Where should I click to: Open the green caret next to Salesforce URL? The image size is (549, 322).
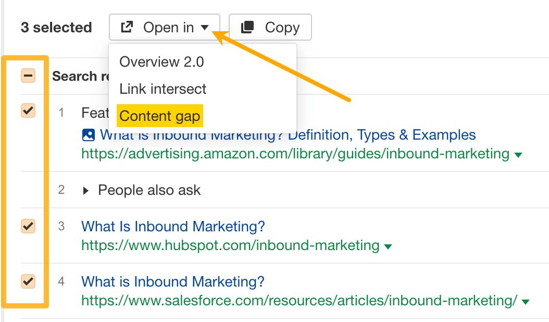525,301
